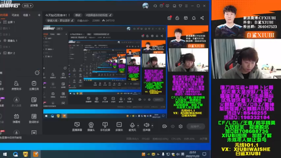Toggle the preview eye icon

coord(172,126)
